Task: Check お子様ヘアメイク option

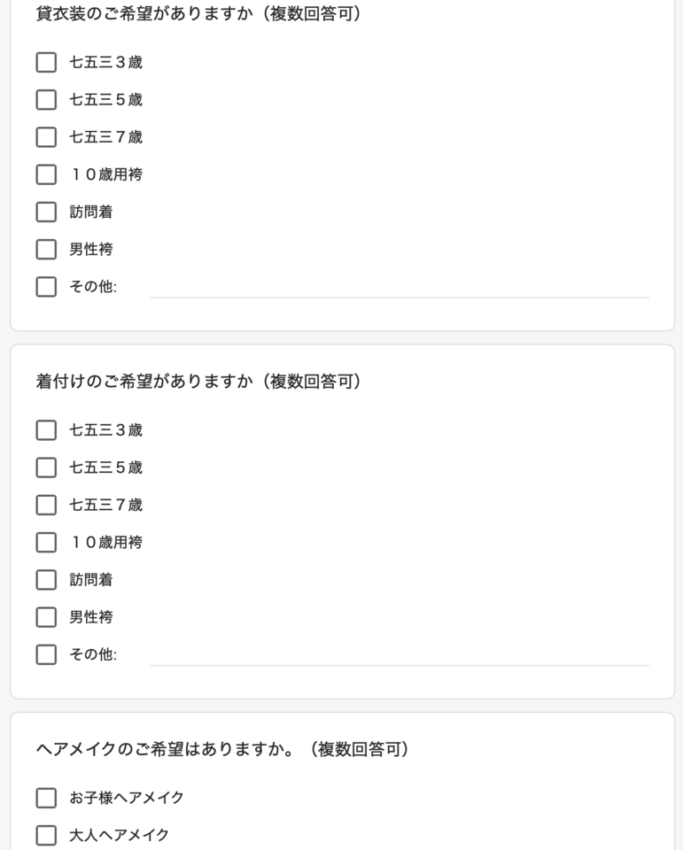Action: (x=46, y=798)
